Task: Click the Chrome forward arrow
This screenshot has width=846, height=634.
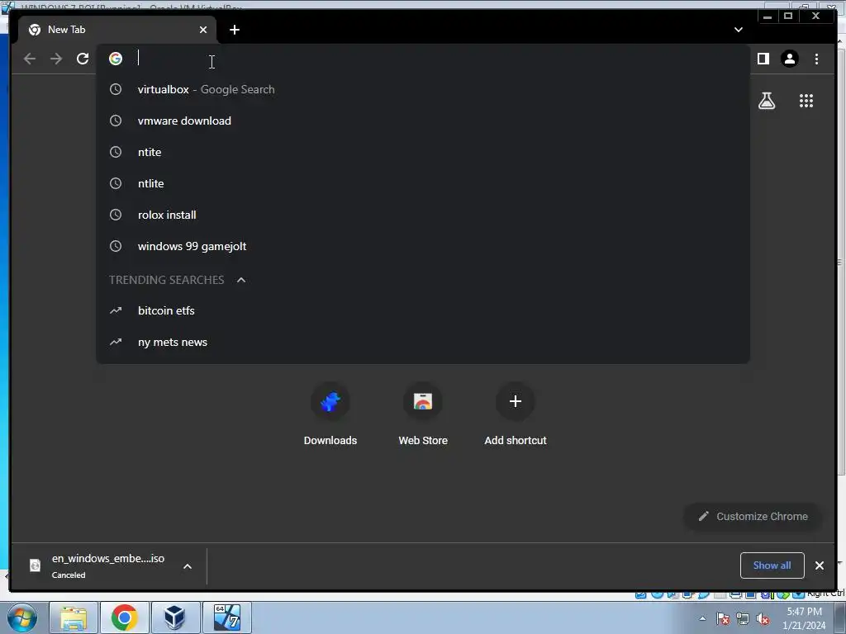Action: 56,59
